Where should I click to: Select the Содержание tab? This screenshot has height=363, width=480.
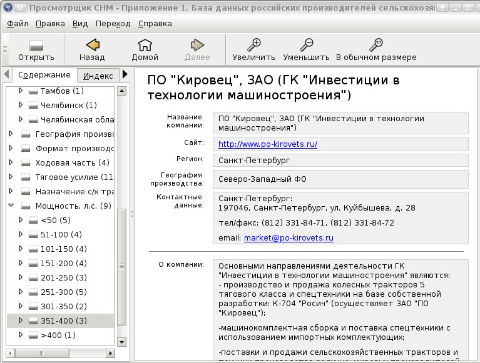coord(44,75)
